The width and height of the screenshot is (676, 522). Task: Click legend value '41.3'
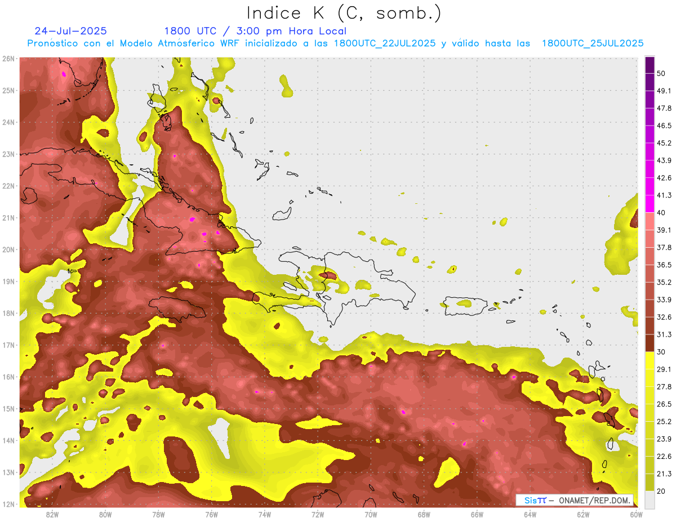click(x=664, y=195)
